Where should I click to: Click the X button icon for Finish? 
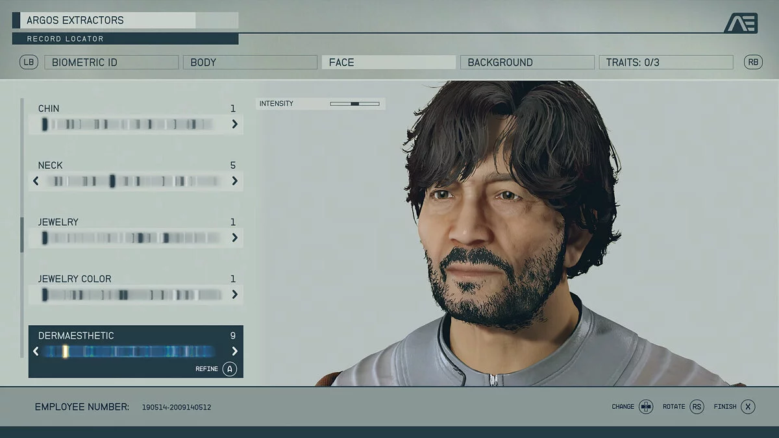(748, 407)
